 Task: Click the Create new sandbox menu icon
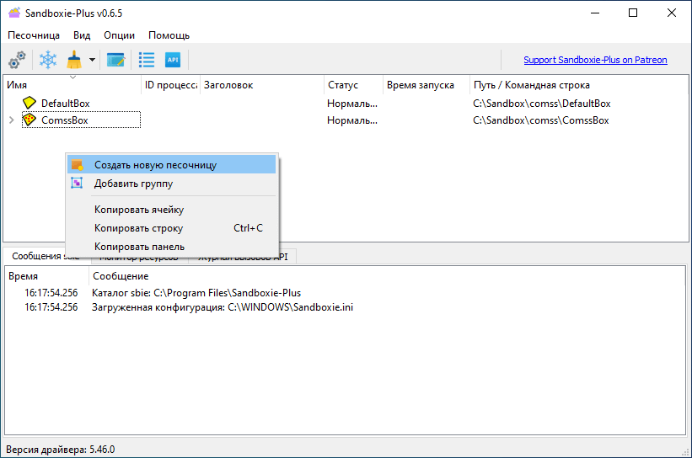78,165
